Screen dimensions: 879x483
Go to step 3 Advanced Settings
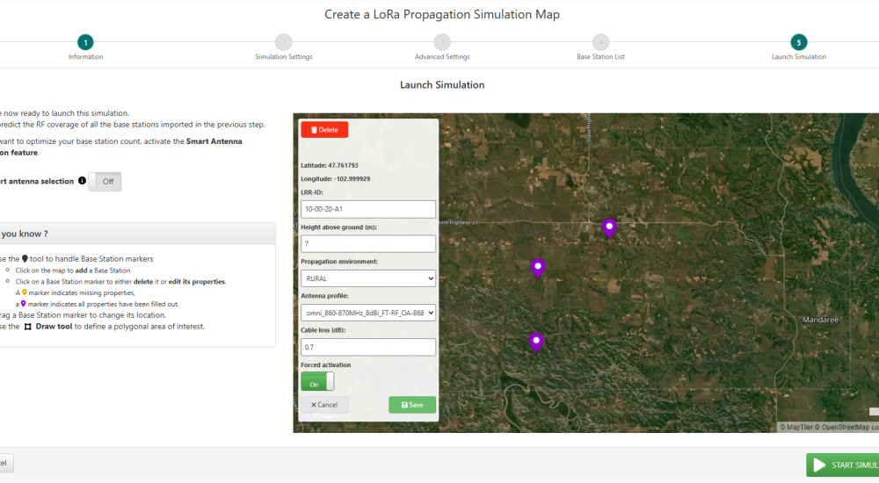click(x=442, y=42)
